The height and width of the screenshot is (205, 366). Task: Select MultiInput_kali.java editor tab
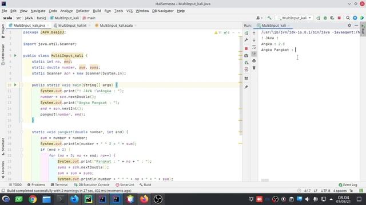tap(29, 25)
